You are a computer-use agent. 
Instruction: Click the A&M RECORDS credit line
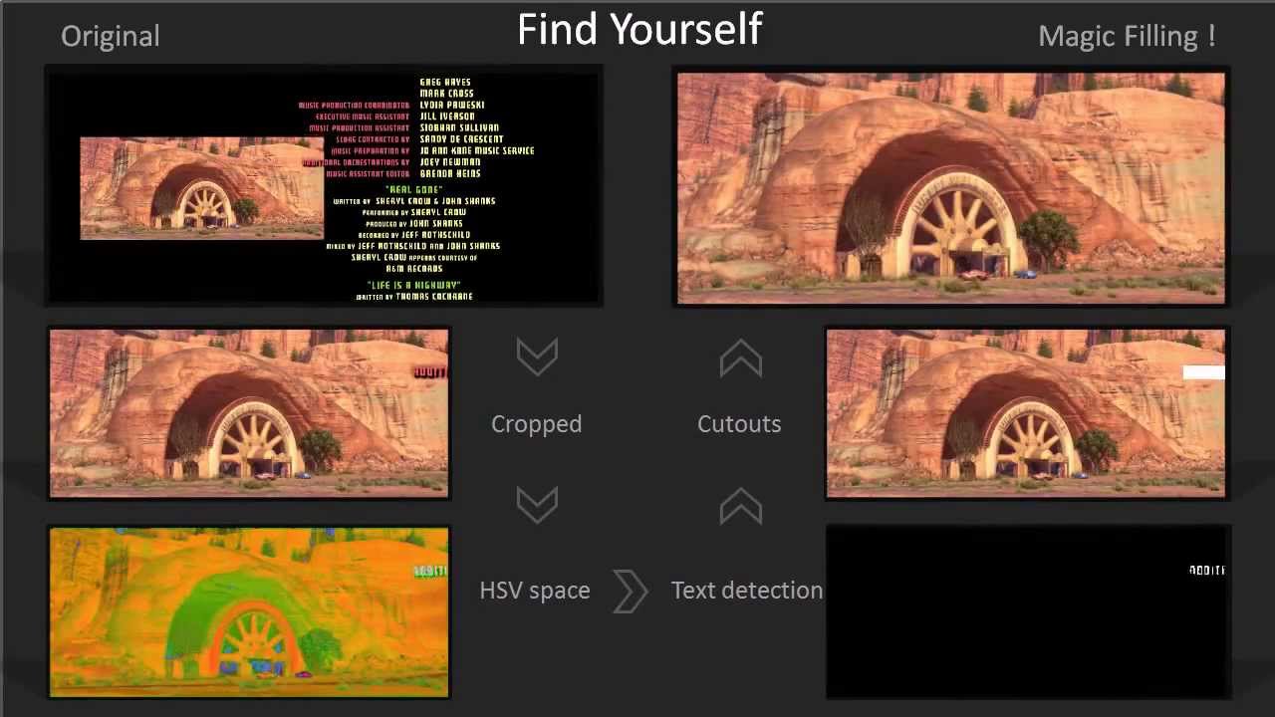click(x=413, y=269)
